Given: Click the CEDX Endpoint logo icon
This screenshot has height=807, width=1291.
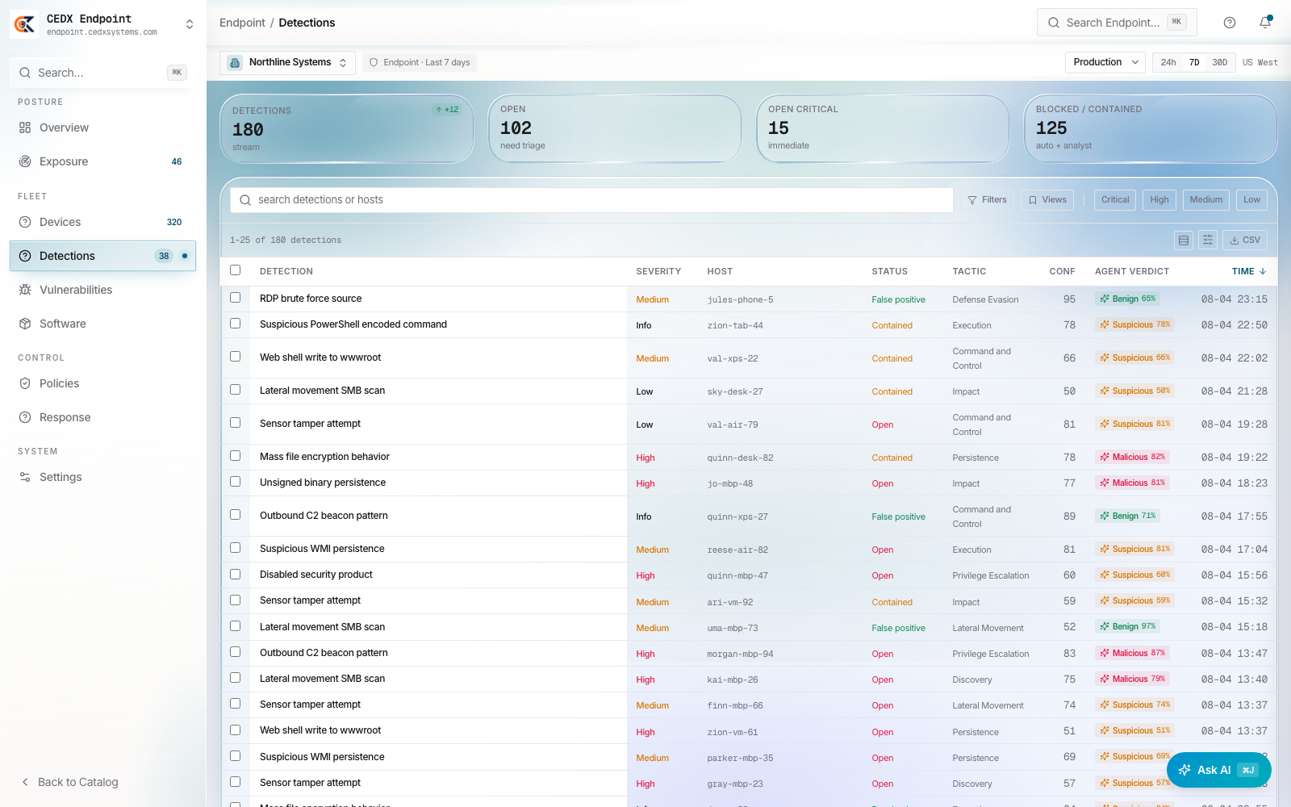Looking at the screenshot, I should (24, 24).
